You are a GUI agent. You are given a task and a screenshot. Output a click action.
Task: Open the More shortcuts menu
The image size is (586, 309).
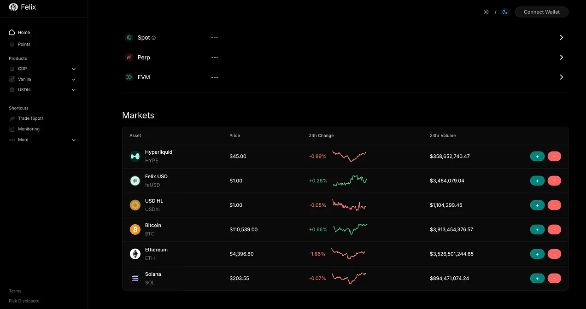74,140
